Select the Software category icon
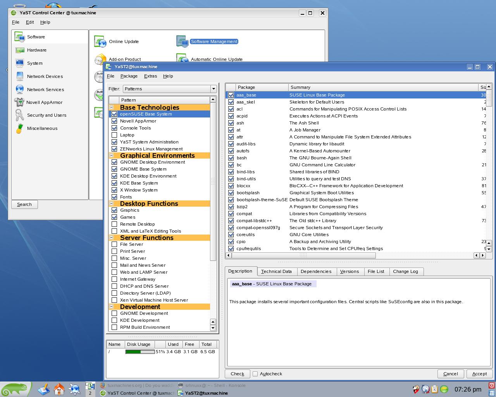The height and width of the screenshot is (397, 496). point(20,37)
